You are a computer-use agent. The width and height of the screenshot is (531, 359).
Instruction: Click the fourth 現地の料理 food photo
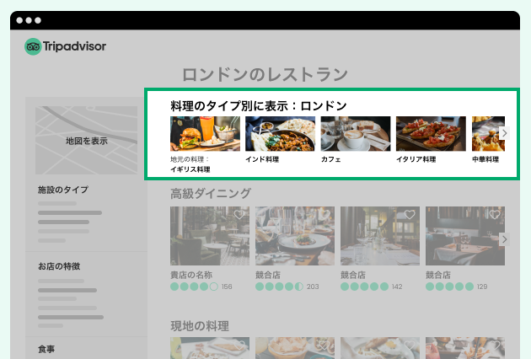465,348
